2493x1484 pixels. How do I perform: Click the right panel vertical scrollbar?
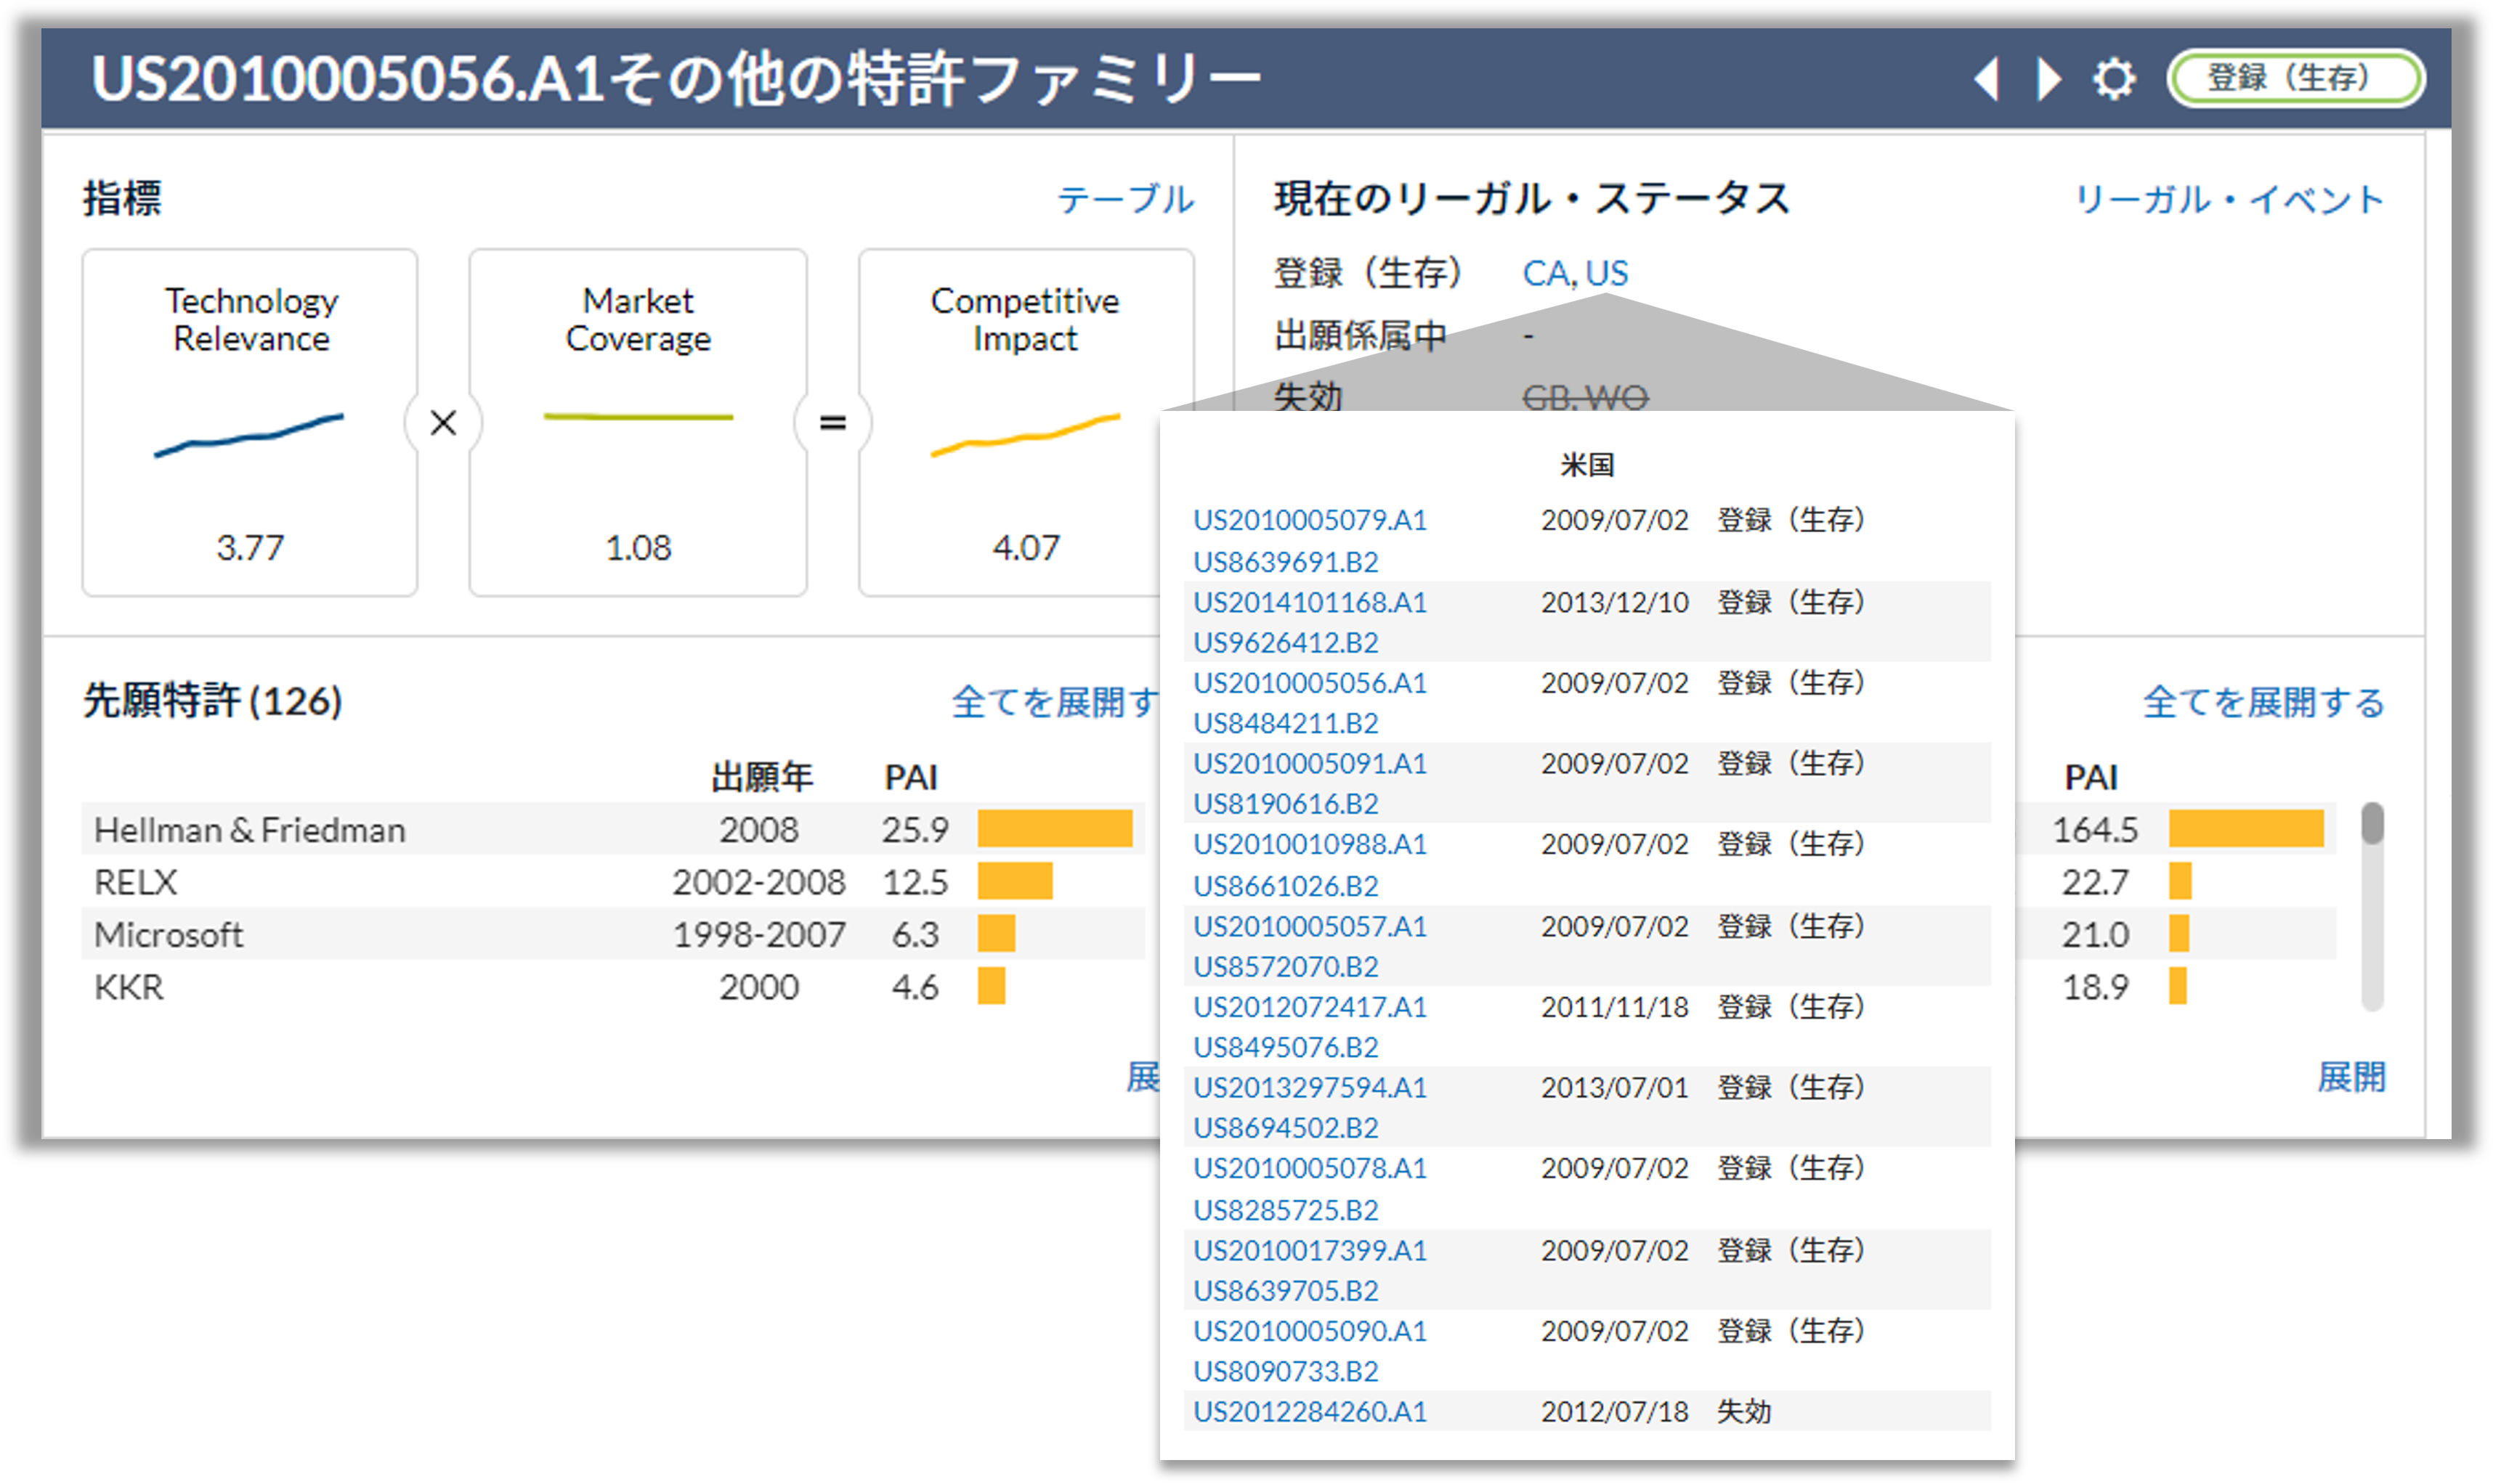pos(2372,906)
